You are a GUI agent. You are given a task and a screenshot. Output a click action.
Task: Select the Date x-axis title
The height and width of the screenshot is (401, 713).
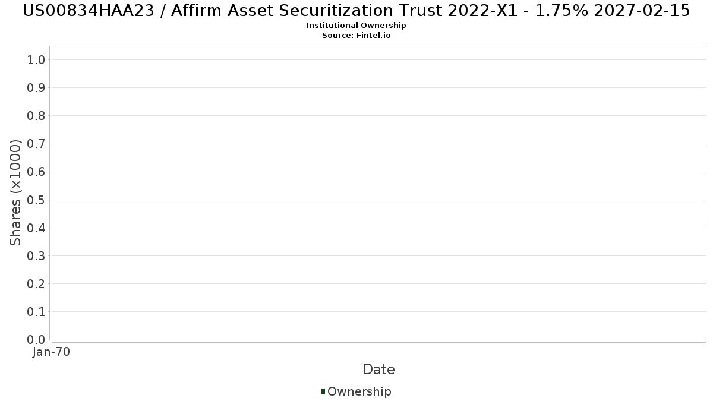click(x=378, y=370)
